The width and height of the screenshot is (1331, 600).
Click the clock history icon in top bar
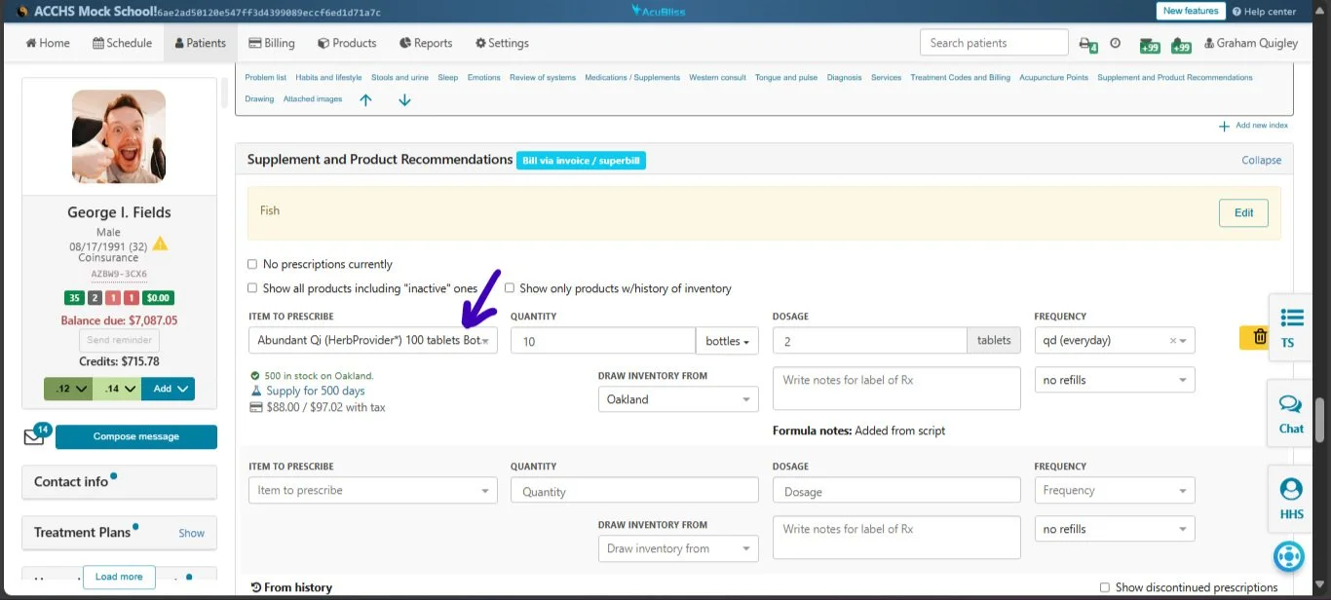pos(1116,43)
